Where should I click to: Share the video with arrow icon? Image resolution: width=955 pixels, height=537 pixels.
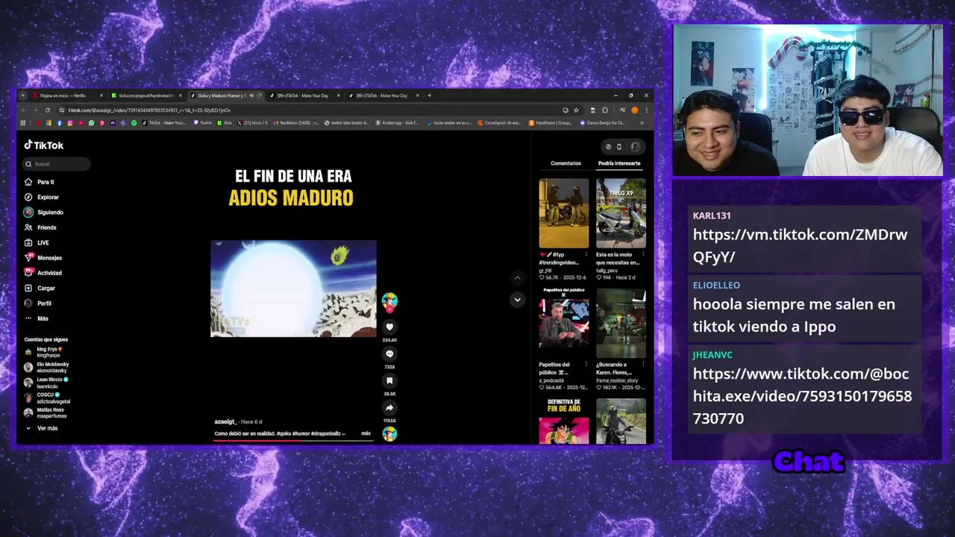(x=389, y=407)
